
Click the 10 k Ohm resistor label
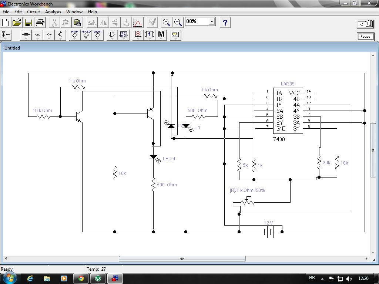click(x=42, y=110)
